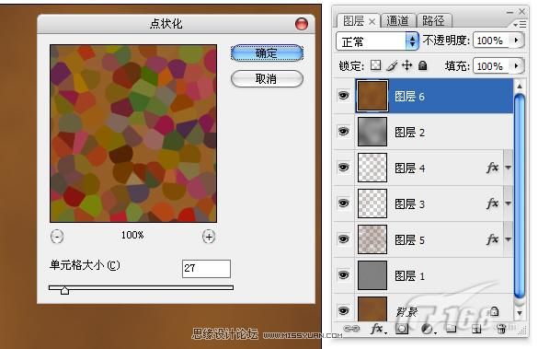Lock all padlock icon
Viewport: 538px width, 349px height.
click(423, 65)
